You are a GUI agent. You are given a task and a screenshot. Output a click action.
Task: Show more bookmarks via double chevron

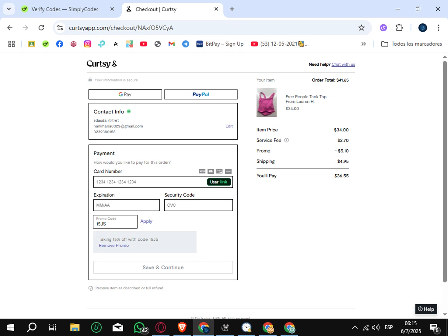click(x=363, y=44)
